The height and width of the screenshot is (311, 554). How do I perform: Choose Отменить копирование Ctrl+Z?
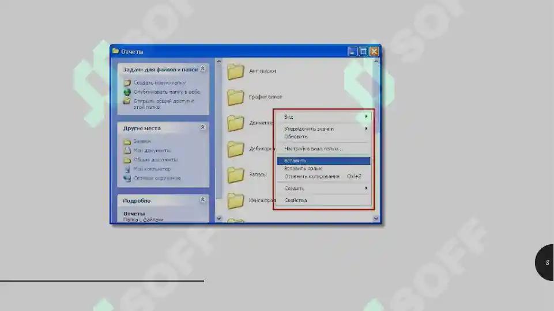tap(323, 176)
